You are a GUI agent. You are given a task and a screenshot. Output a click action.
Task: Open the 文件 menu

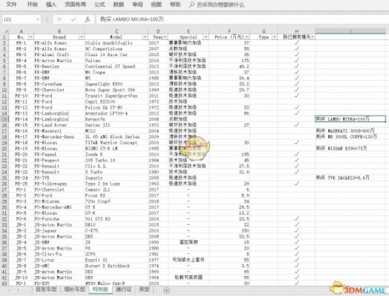11,4
